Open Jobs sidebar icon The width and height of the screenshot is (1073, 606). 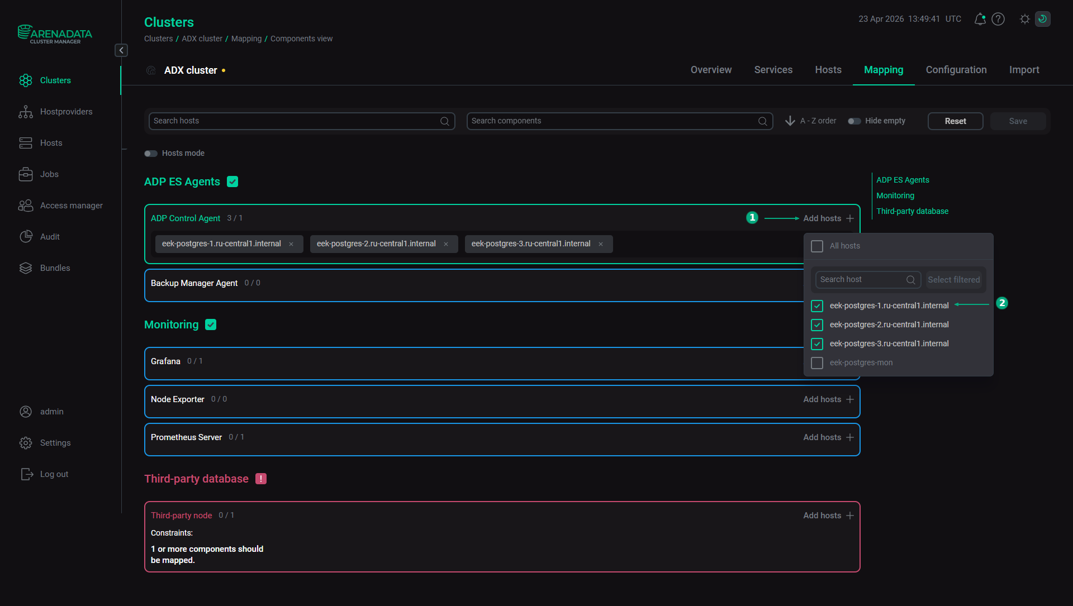[26, 174]
